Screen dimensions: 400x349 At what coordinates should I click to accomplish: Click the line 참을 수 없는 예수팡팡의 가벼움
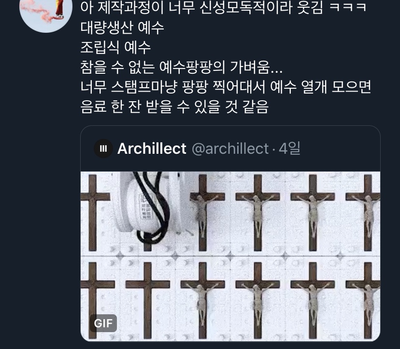[x=181, y=67]
